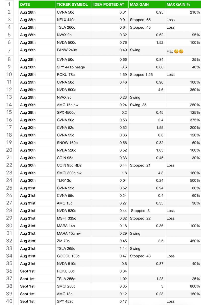This screenshot has width=201, height=305.
Task: Click the SPX 4500c ticker cell
Action: tap(73, 112)
